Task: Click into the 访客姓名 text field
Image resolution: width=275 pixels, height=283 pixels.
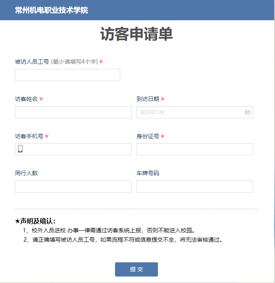Action: tap(73, 112)
